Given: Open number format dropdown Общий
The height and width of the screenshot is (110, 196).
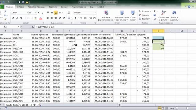Looking at the screenshot, I should click(95, 13).
